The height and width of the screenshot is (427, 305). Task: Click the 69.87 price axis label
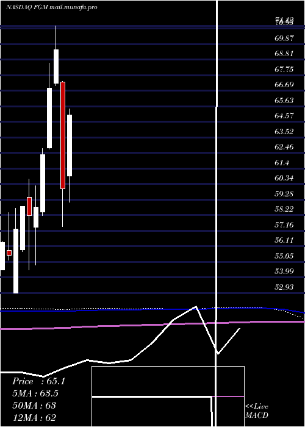(284, 38)
